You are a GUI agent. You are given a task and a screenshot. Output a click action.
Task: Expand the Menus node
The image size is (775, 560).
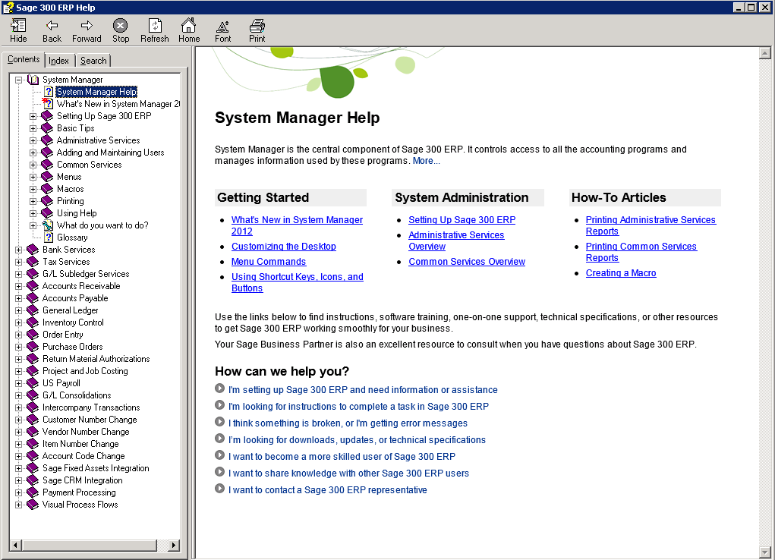tap(33, 177)
